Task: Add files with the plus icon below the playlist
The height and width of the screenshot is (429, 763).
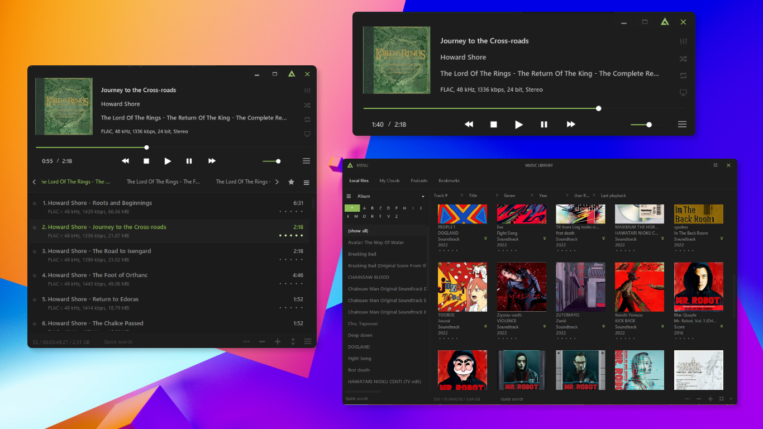Action: pyautogui.click(x=278, y=341)
